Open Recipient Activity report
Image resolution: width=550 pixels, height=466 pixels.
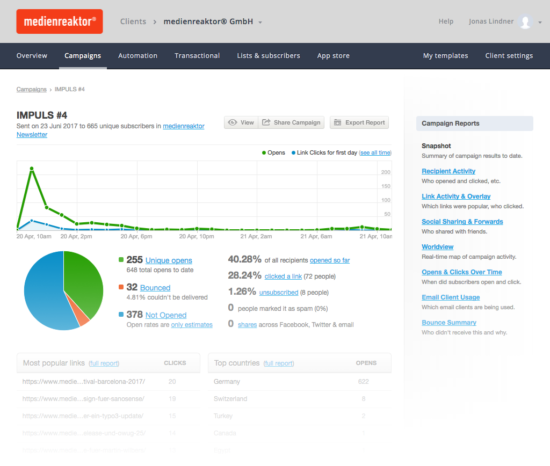click(448, 171)
